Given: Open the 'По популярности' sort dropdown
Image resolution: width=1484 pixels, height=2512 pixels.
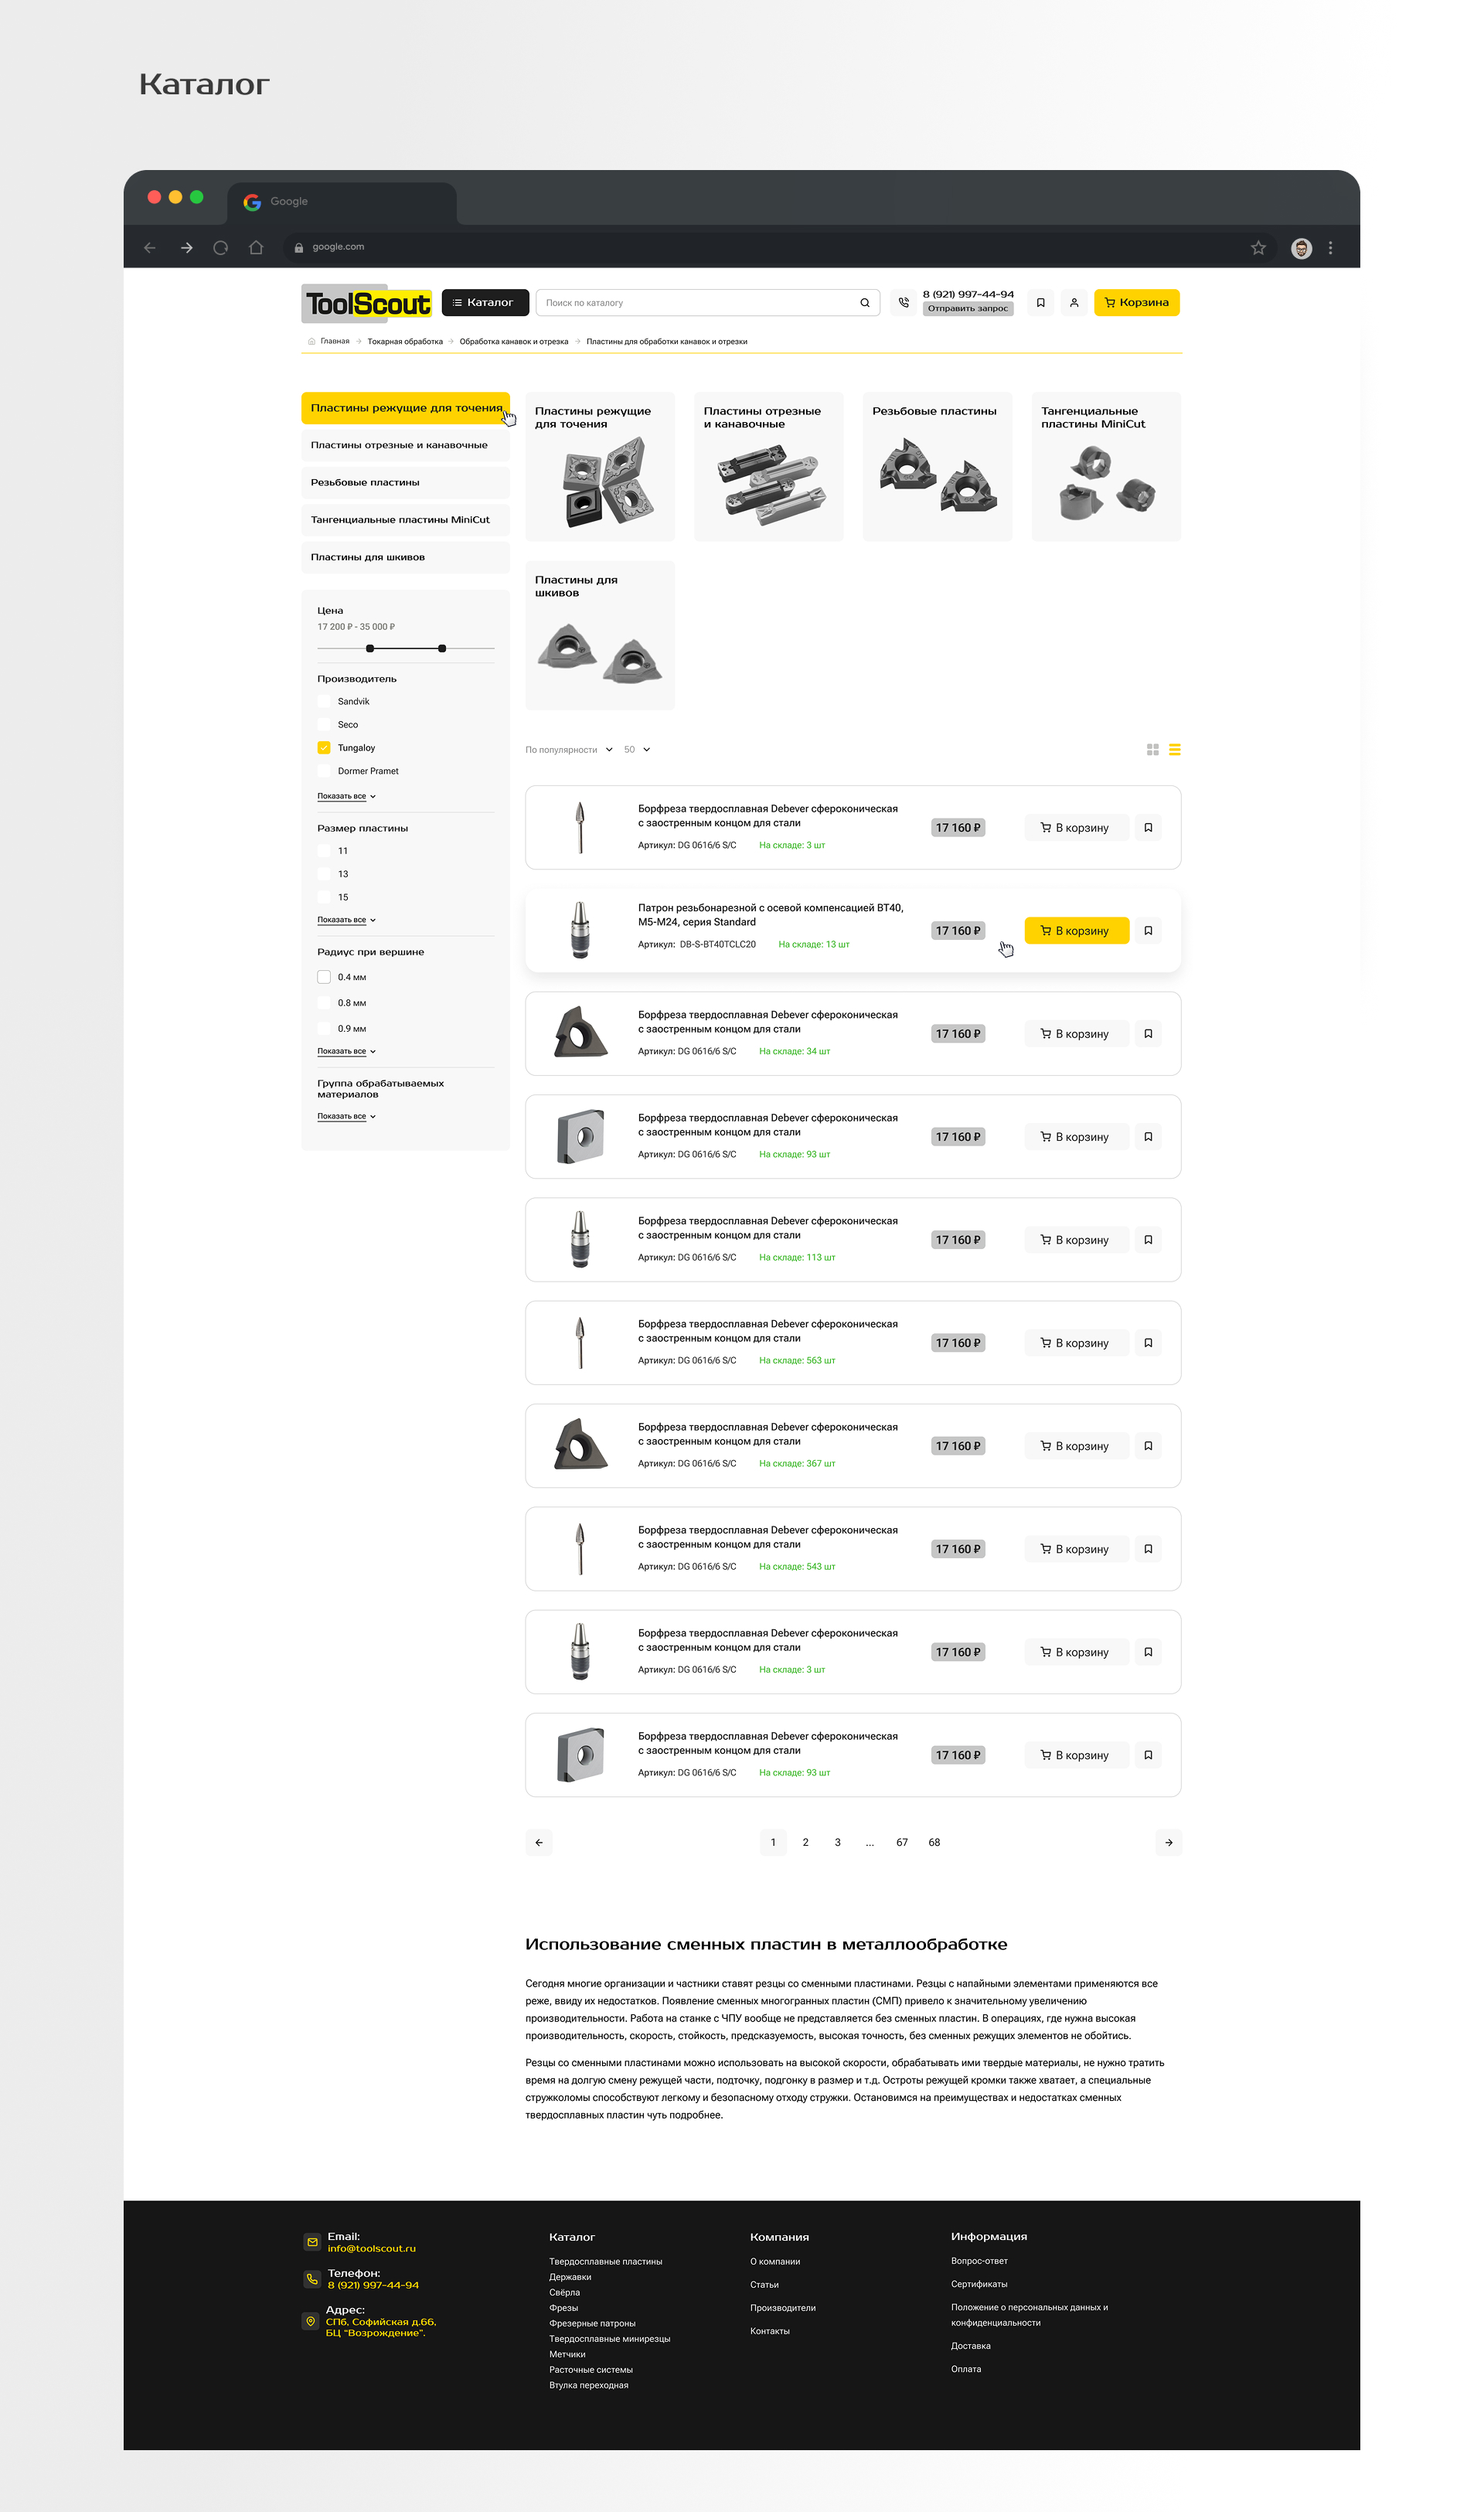Looking at the screenshot, I should pyautogui.click(x=569, y=750).
